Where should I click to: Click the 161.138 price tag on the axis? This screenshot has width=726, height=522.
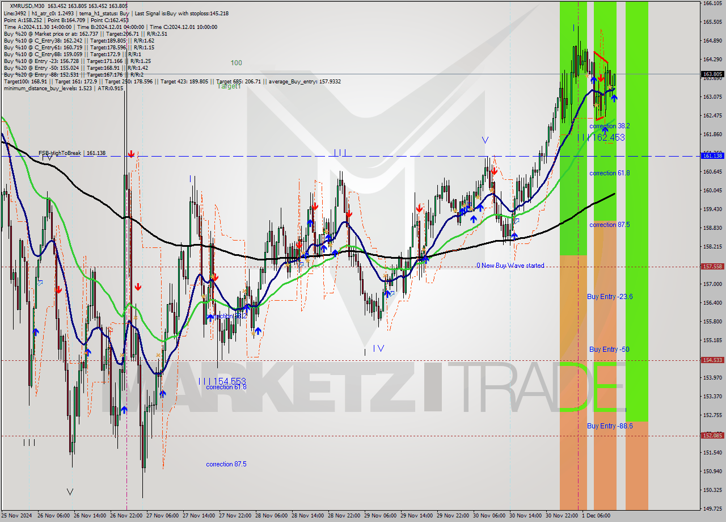(712, 155)
